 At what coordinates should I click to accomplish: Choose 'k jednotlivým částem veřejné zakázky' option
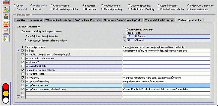tap(26, 40)
